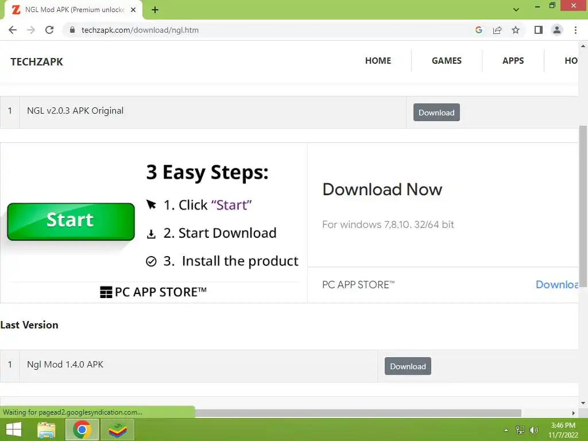
Task: Open APPS in site navigation
Action: [x=513, y=60]
